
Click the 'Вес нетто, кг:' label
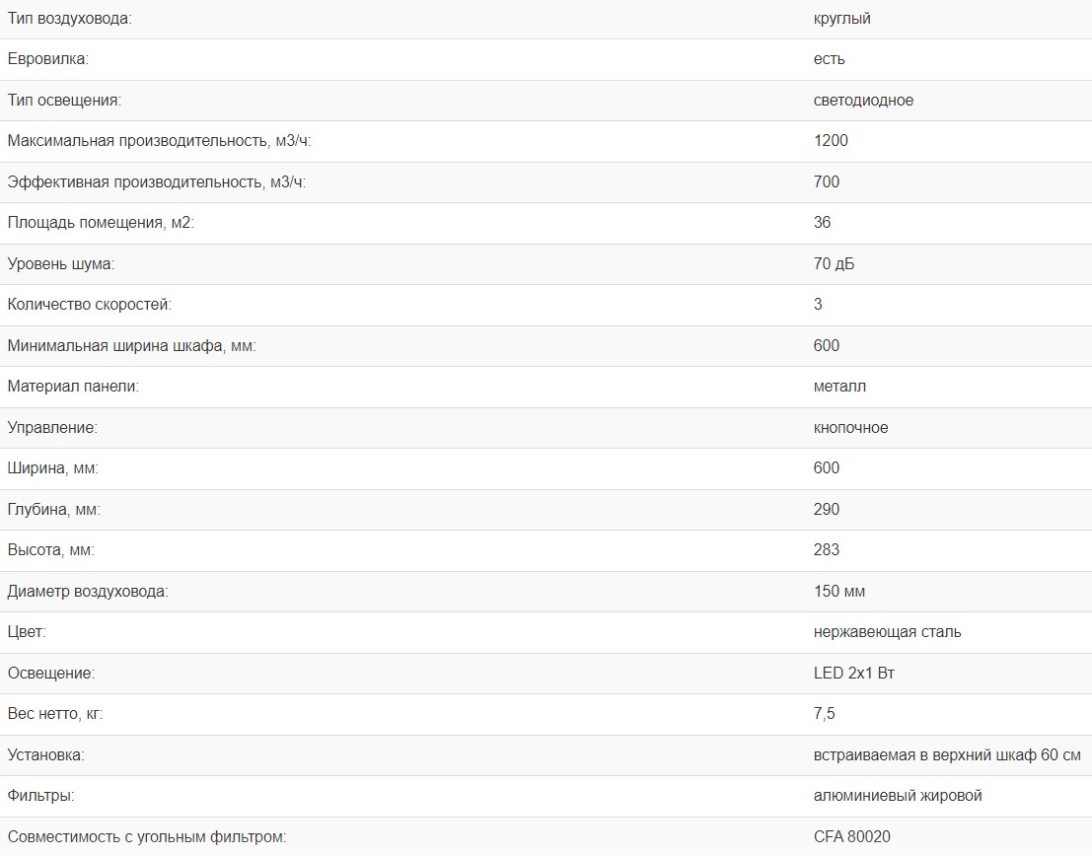(x=54, y=714)
